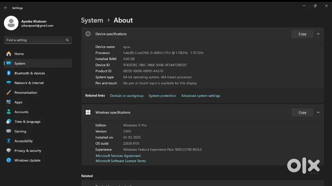Collapse the Device specifications section
This screenshot has width=332, height=186.
318,34
